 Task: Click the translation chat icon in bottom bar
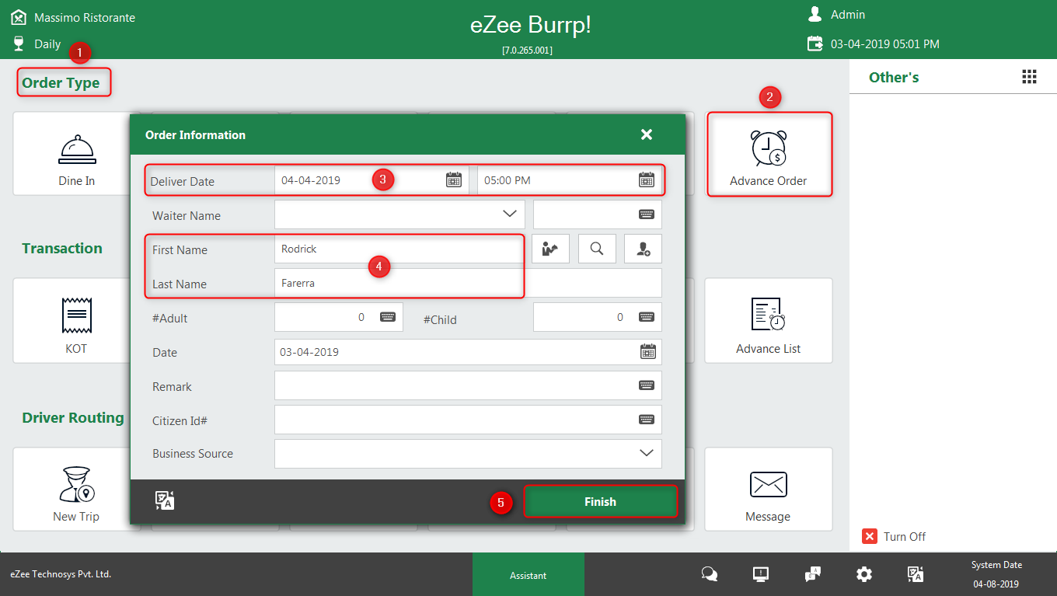point(813,574)
